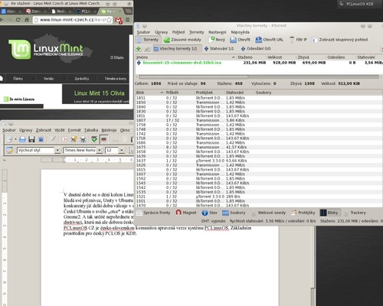Select linuxmint-15-cinnamon-dvd-32bit.iso torrent row

pos(259,63)
